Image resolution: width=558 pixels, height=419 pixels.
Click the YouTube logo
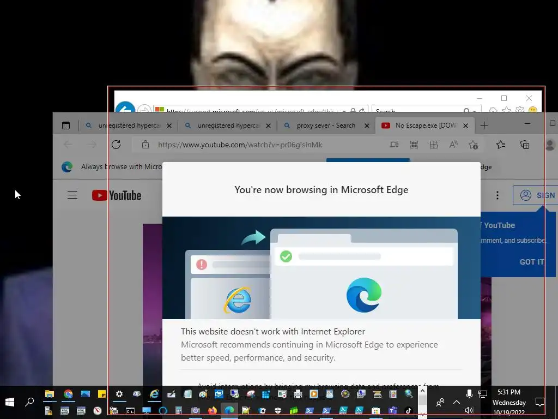pos(117,195)
